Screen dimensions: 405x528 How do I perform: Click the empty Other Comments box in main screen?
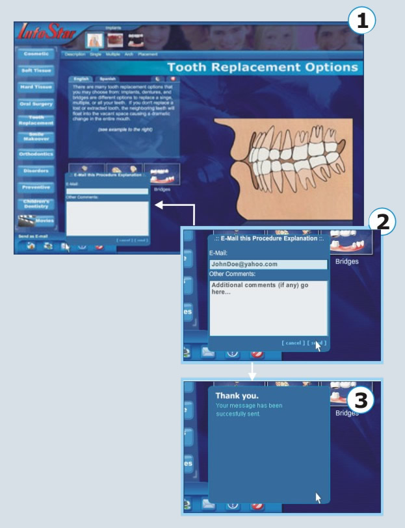pos(107,218)
